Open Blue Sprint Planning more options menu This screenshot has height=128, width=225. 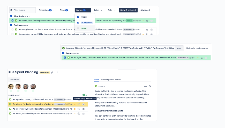click(57, 73)
